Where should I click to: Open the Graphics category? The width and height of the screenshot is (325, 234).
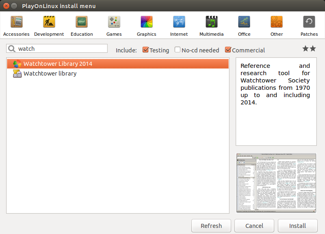coord(147,22)
